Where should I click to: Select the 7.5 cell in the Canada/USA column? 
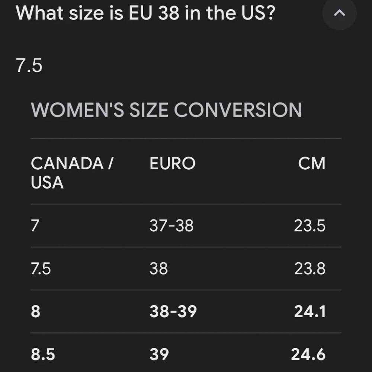[x=41, y=269]
